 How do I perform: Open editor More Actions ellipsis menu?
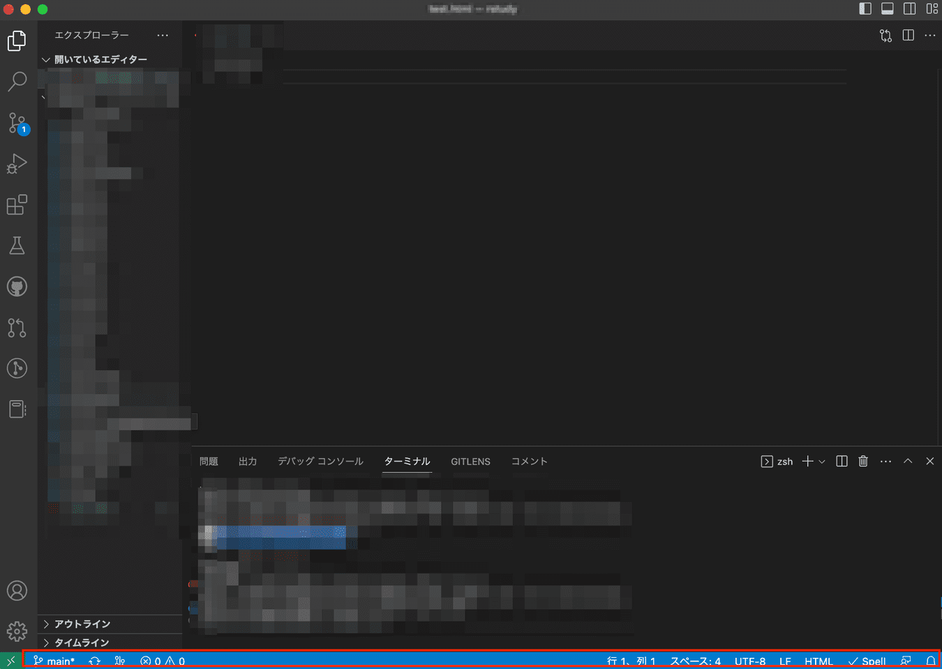(930, 35)
